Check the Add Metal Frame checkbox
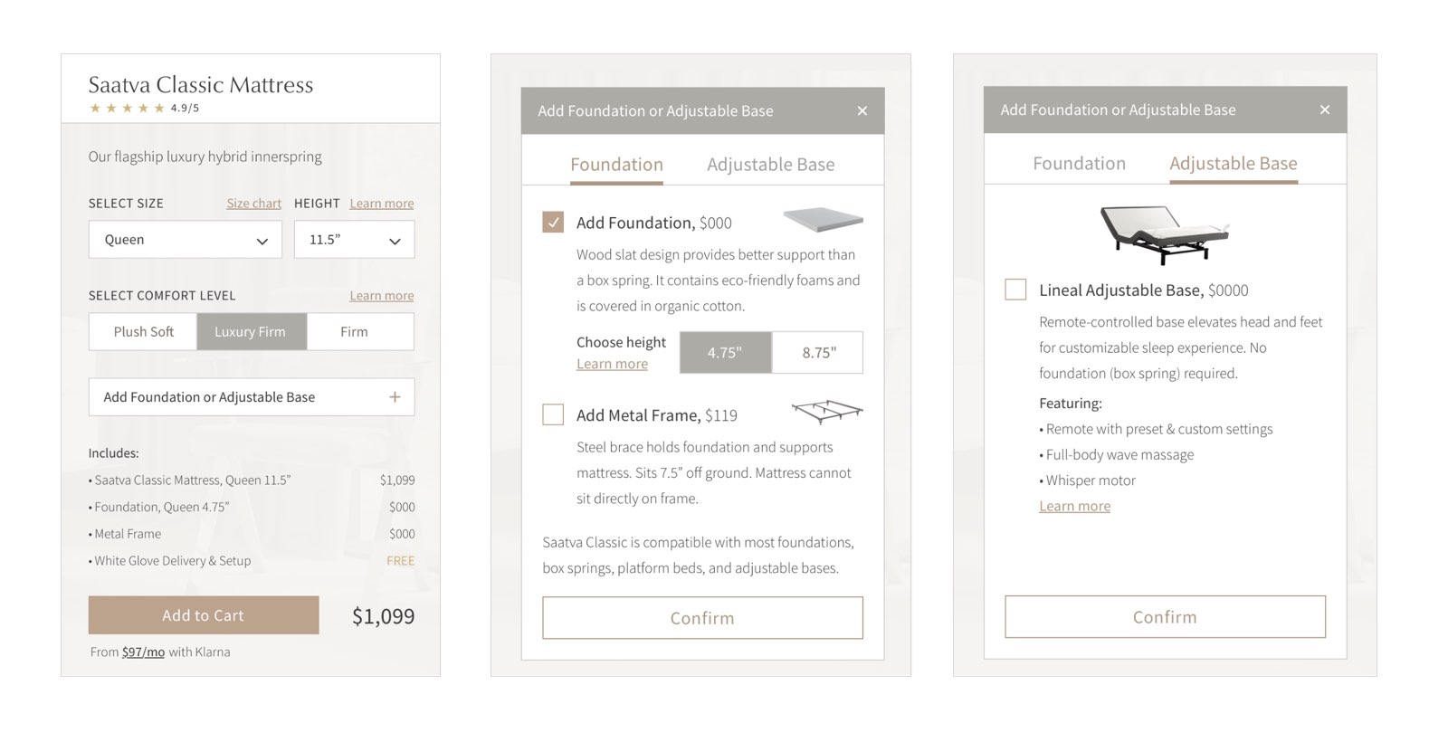The height and width of the screenshot is (742, 1448). tap(553, 415)
